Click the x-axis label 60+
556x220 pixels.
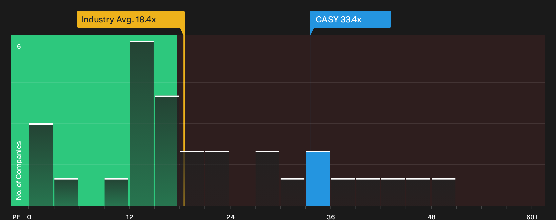[532, 217]
